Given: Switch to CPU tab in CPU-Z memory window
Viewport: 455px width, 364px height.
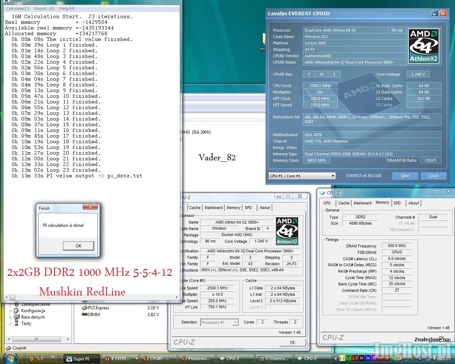Looking at the screenshot, I should [327, 203].
